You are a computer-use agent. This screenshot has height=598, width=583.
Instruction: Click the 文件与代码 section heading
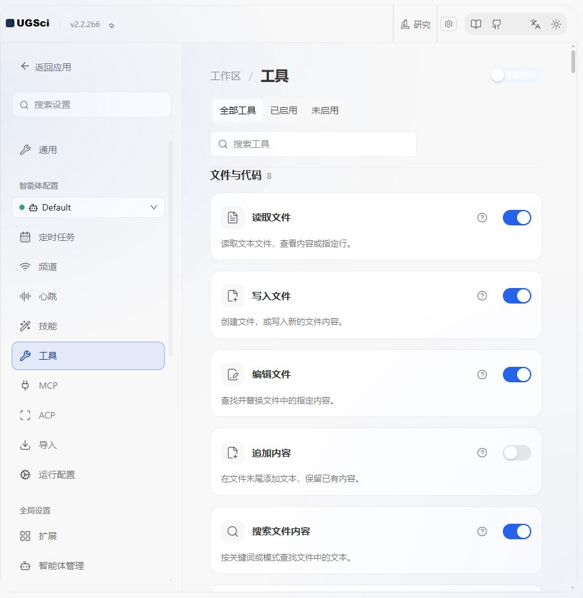pos(235,176)
